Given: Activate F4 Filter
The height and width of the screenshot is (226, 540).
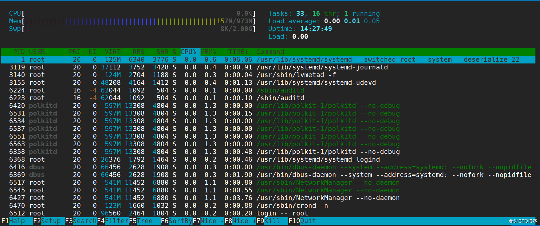Looking at the screenshot, I should tap(113, 221).
